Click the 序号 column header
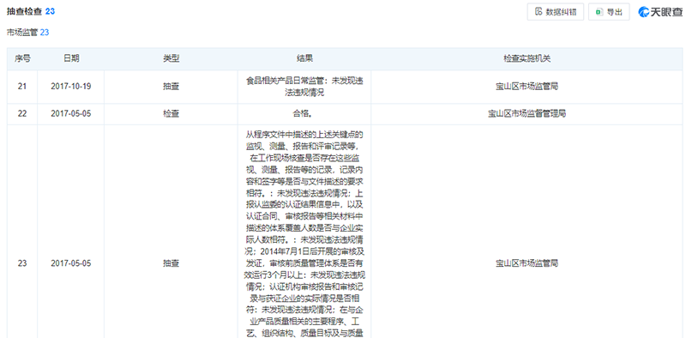The width and height of the screenshot is (686, 338). coord(22,58)
